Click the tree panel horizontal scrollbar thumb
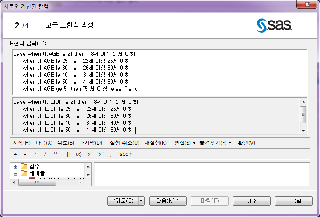 tap(37, 182)
